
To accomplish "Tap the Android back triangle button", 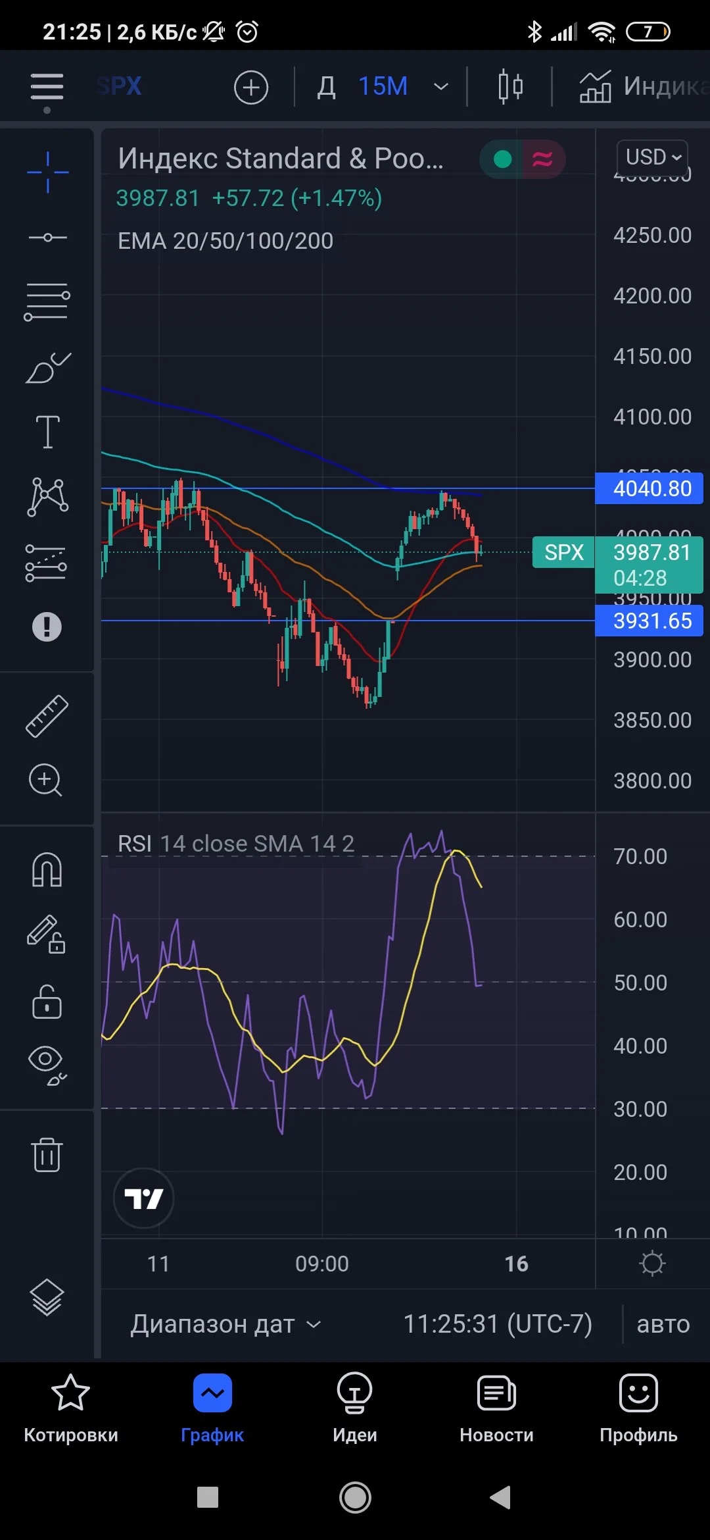I will tap(500, 1497).
